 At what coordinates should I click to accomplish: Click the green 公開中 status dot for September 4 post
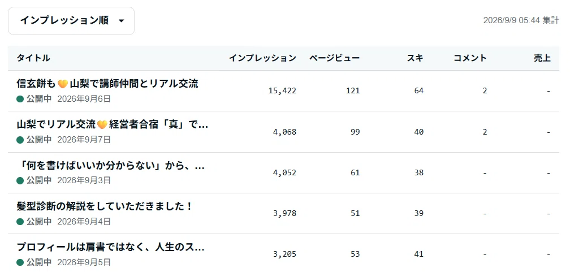(x=20, y=222)
